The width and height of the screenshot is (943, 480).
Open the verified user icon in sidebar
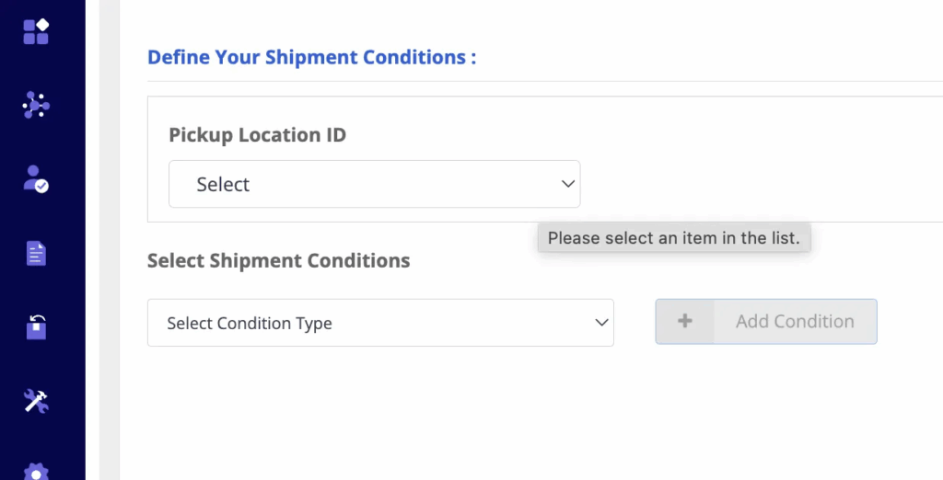pos(36,178)
